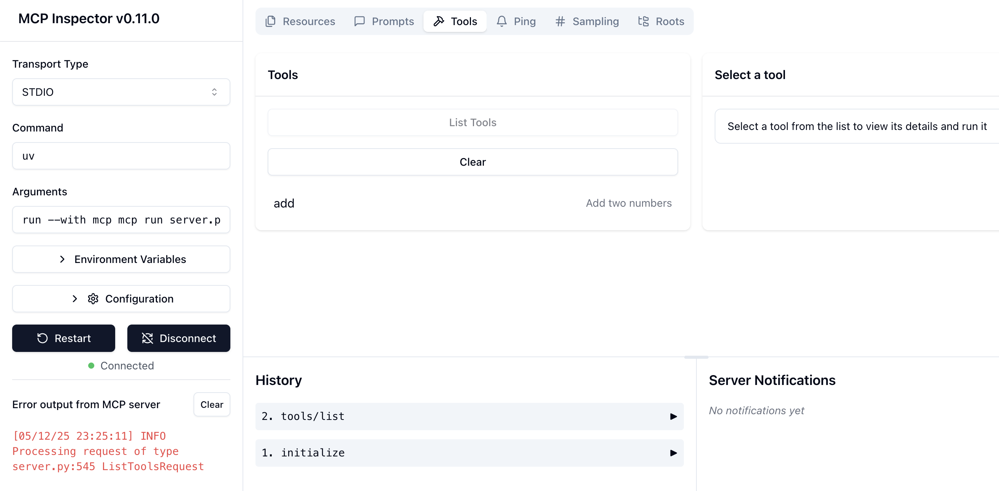
Task: Open the Transport Type STDIO dropdown
Action: click(x=121, y=92)
